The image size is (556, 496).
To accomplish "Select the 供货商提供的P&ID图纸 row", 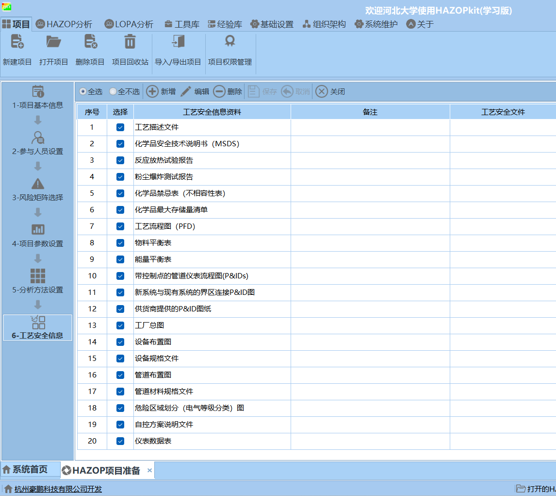I will click(173, 309).
